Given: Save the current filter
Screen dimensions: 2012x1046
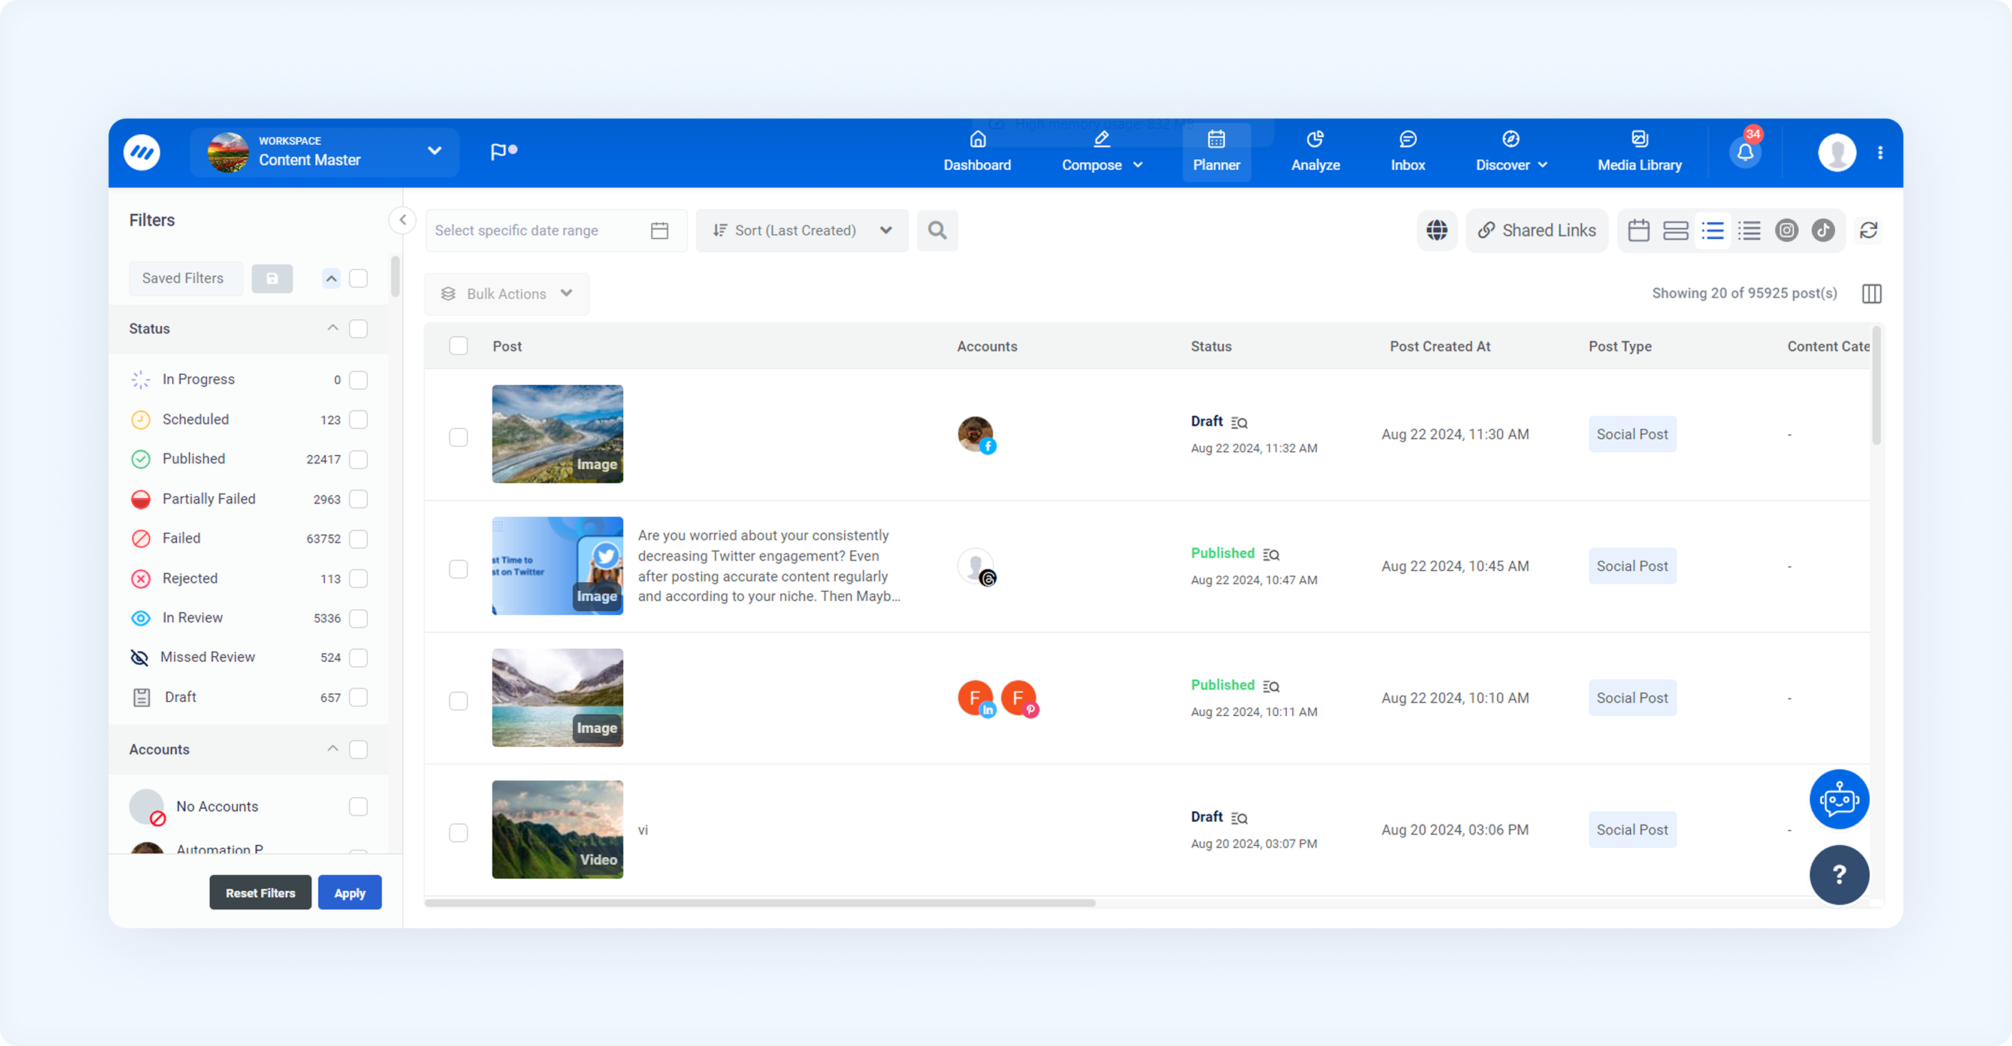Looking at the screenshot, I should point(272,278).
